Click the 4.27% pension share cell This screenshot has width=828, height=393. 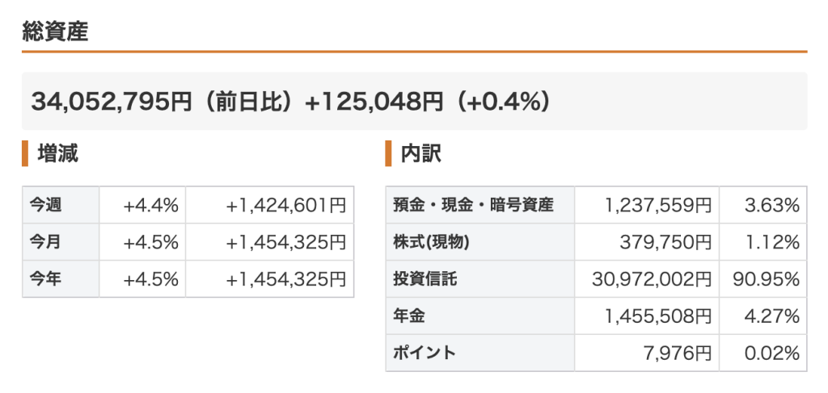click(x=772, y=316)
